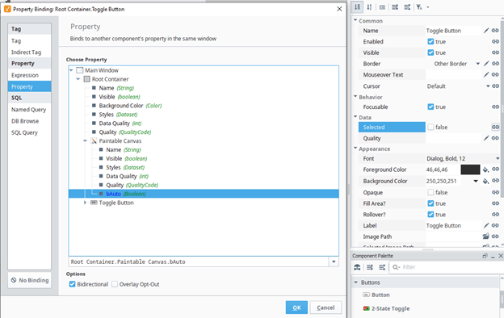Open the color picker icon beside Foreground Color
The width and height of the screenshot is (504, 318).
point(485,169)
